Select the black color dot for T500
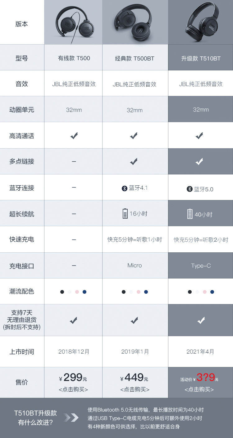Screen dimensions: 233x438 point(62,292)
